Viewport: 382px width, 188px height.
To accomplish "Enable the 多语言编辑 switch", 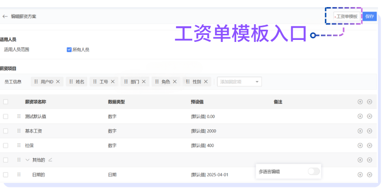I will (313, 171).
